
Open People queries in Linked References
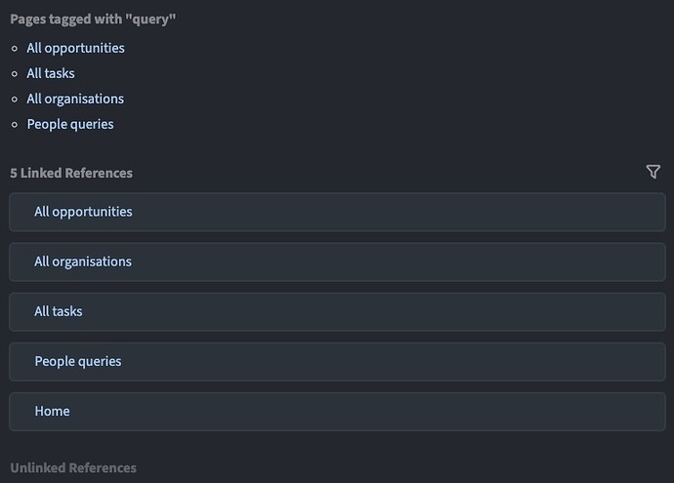click(78, 361)
